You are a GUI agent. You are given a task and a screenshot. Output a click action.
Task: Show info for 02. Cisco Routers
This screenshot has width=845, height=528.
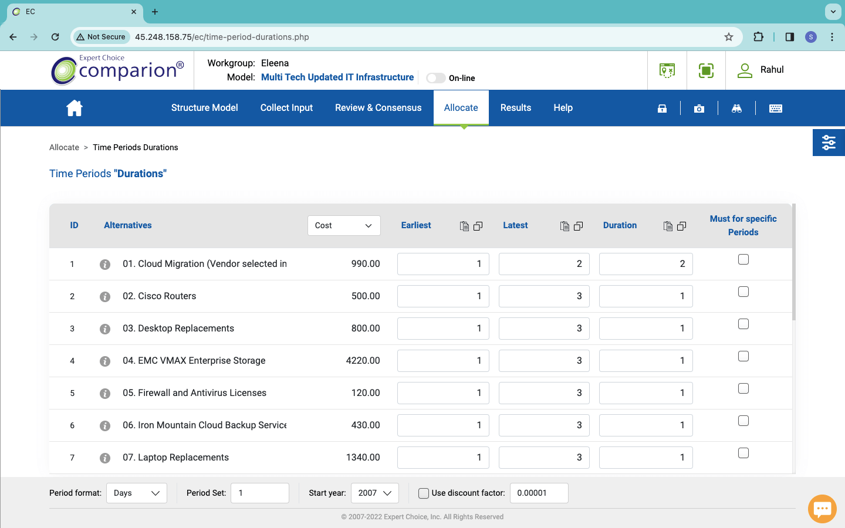pos(105,297)
